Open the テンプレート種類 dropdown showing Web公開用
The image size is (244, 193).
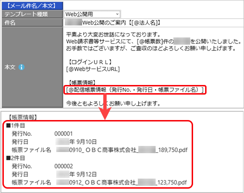coord(92,14)
